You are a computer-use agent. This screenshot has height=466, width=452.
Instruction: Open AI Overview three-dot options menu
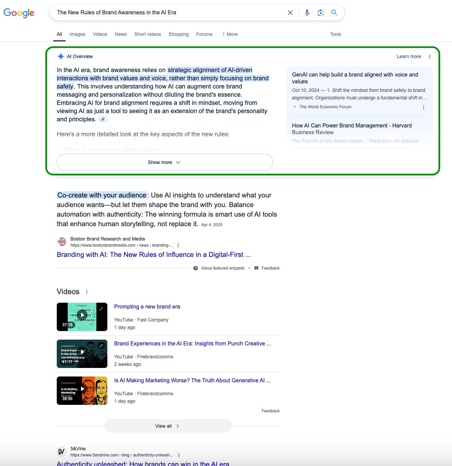[429, 57]
